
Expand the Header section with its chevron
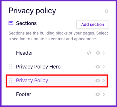[x=104, y=53]
